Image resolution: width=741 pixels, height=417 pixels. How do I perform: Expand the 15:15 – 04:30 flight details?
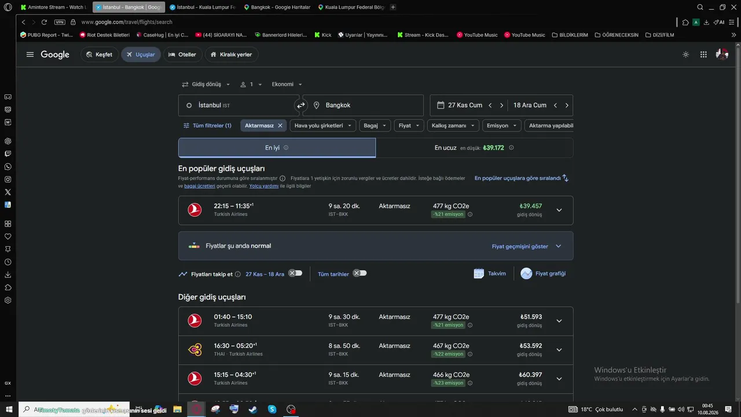point(559,379)
